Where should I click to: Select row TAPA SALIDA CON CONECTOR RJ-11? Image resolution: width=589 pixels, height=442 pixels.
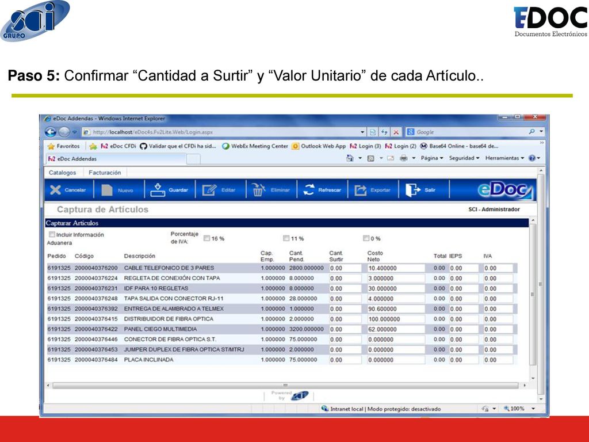[281, 299]
